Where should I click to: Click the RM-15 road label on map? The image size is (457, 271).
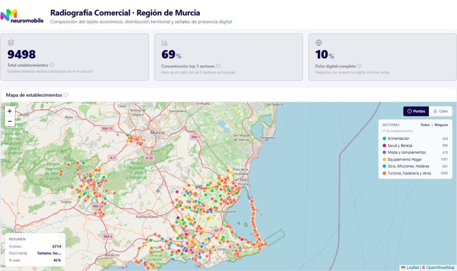(x=107, y=128)
